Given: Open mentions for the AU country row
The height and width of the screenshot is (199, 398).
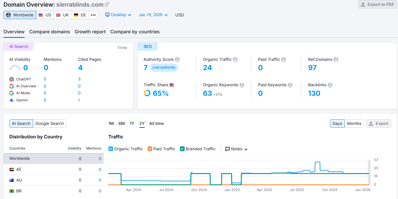Looking at the screenshot, I should pyautogui.click(x=100, y=180).
